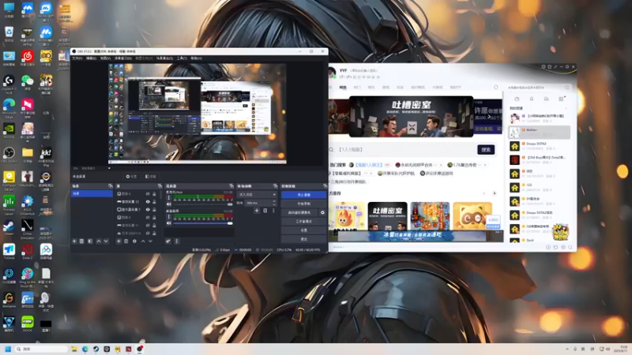Open mixer toolbar three-dots menu
The width and height of the screenshot is (632, 355).
(x=176, y=241)
